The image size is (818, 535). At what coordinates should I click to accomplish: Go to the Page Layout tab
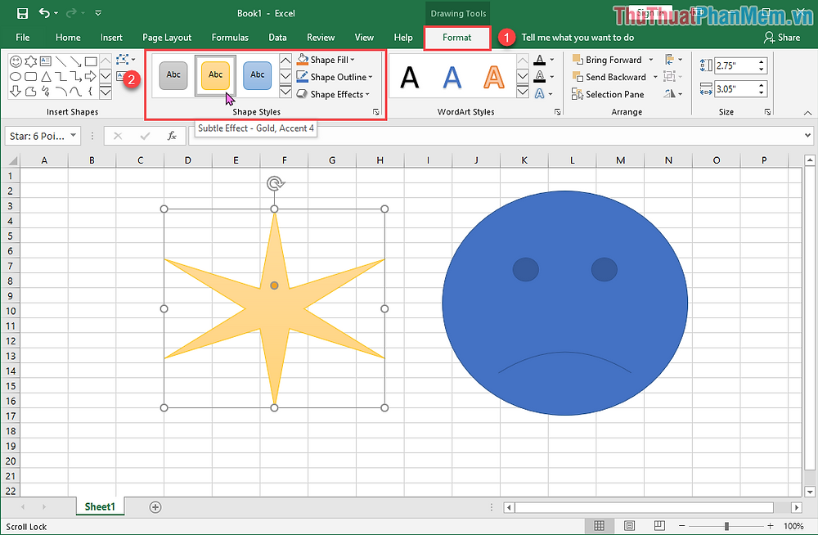point(167,38)
